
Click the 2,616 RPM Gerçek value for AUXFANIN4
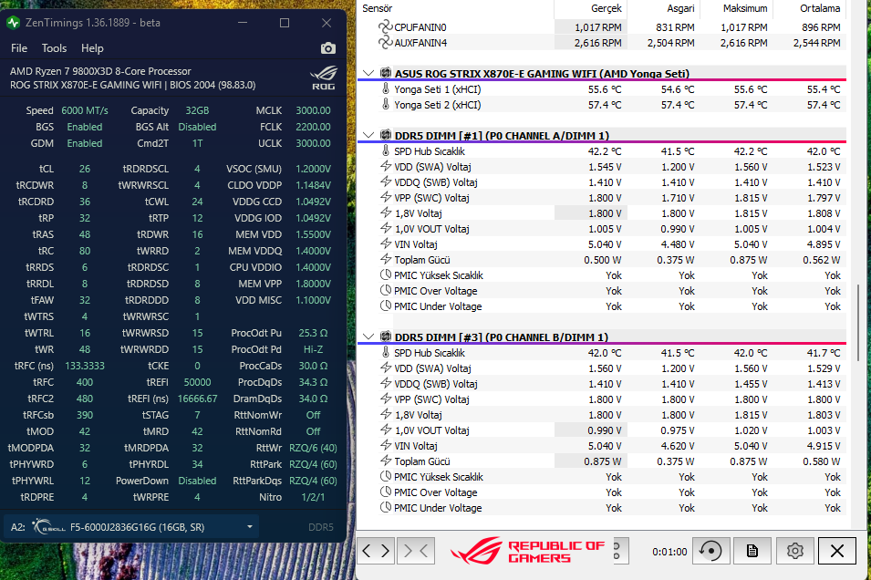pos(597,42)
